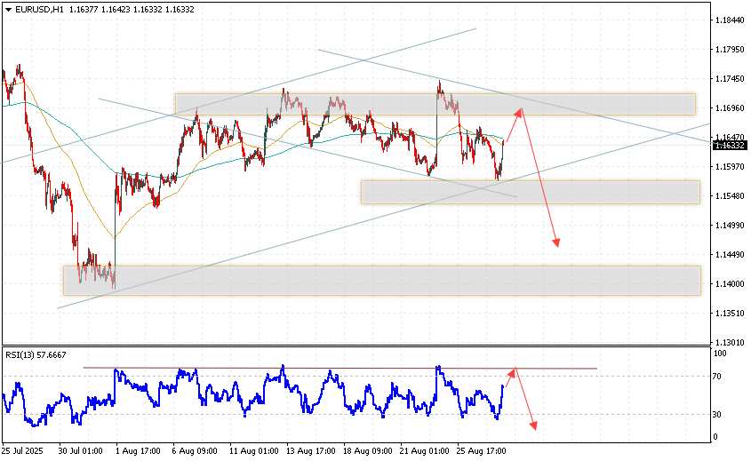Click the 6 Aug 09:00 time label
This screenshot has height=461, width=751.
click(x=195, y=451)
